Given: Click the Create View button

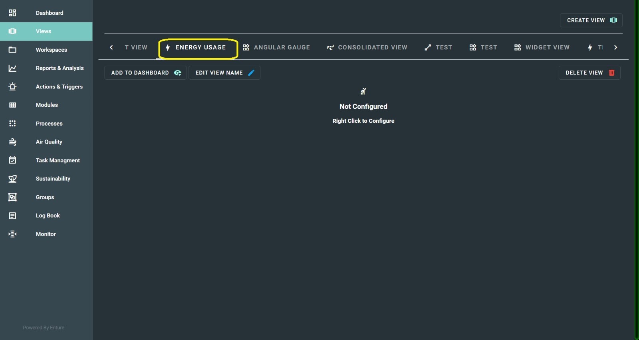Looking at the screenshot, I should click(591, 20).
